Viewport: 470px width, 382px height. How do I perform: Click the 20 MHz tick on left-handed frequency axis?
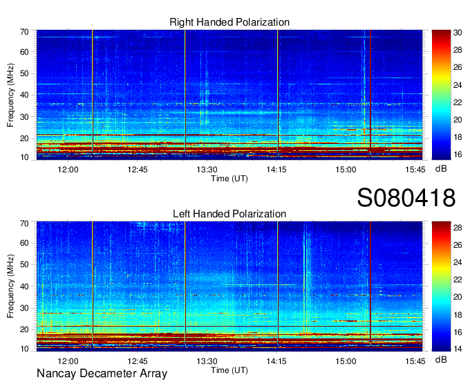(x=24, y=330)
